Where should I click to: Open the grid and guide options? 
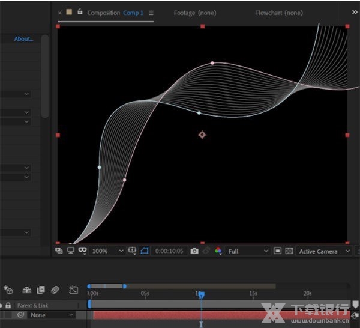[x=132, y=251]
